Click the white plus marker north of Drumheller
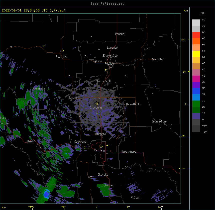This screenshot has width=215, height=210. tap(153, 94)
